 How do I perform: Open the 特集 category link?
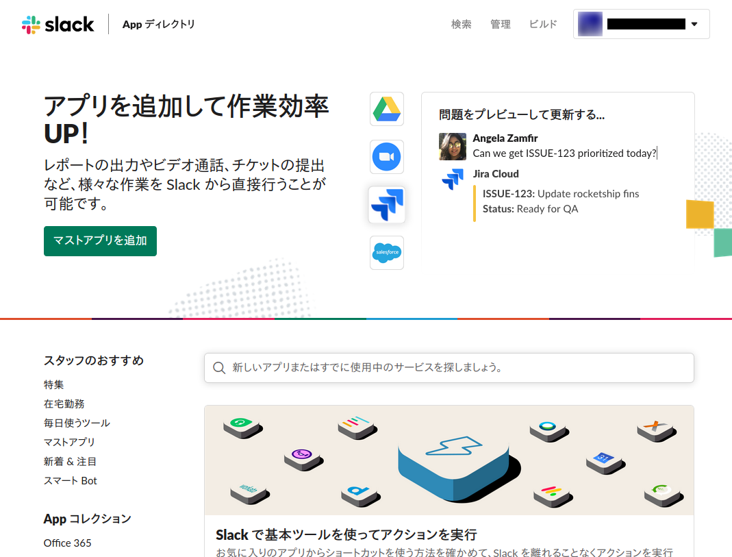tap(53, 385)
